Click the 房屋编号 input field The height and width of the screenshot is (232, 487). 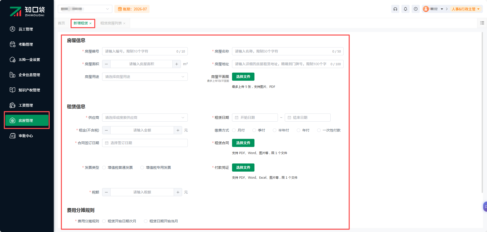[x=145, y=51]
